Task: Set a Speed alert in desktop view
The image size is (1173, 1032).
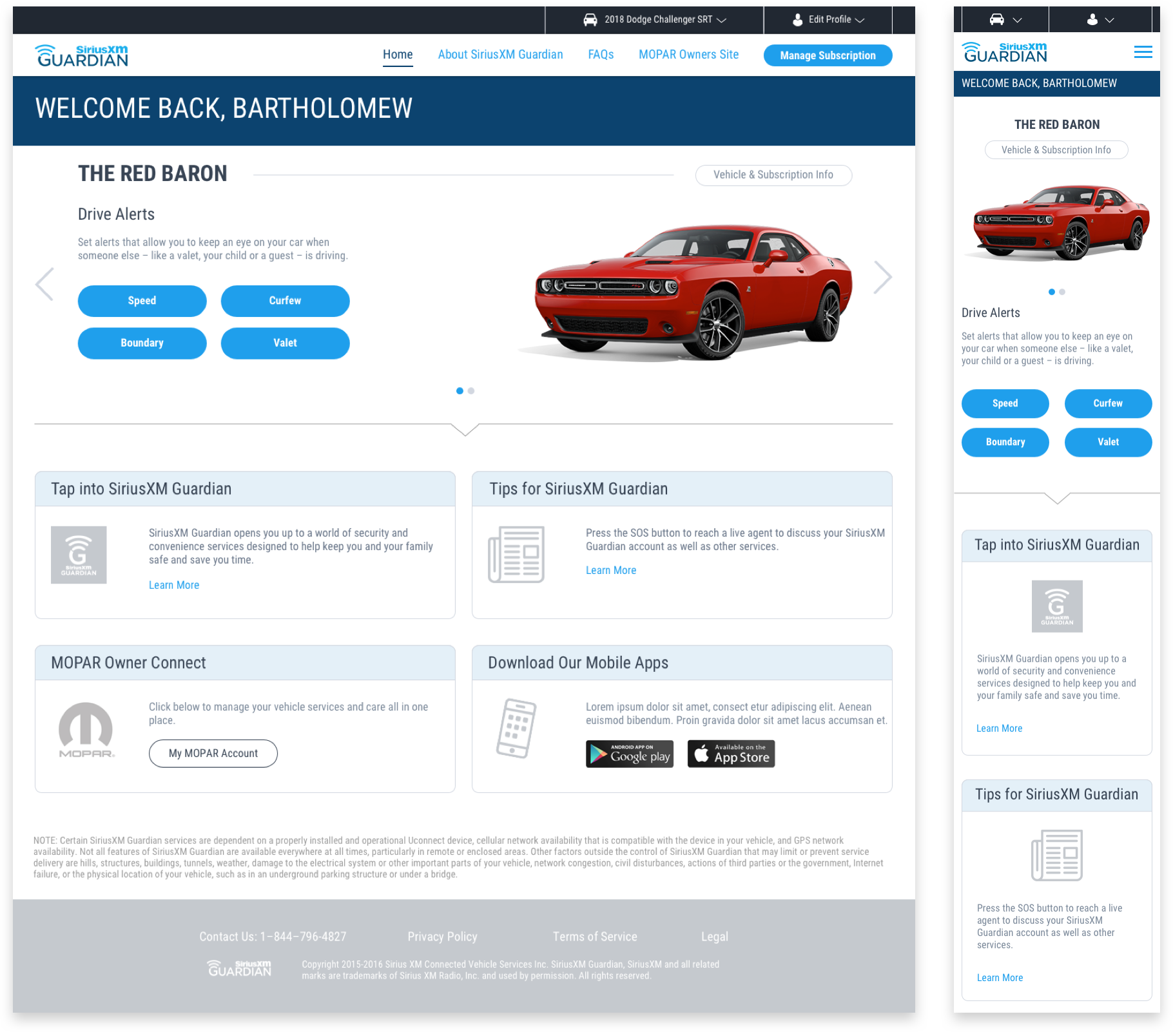Action: (142, 301)
